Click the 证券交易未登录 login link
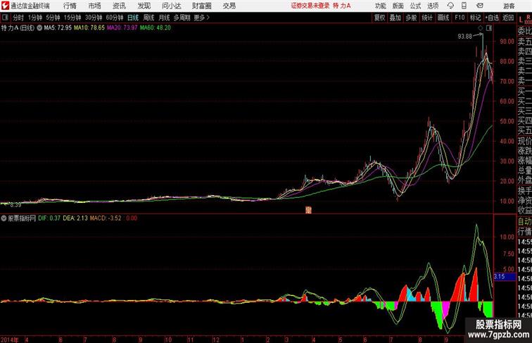Image resolution: width=532 pixels, height=343 pixels. coord(310,6)
